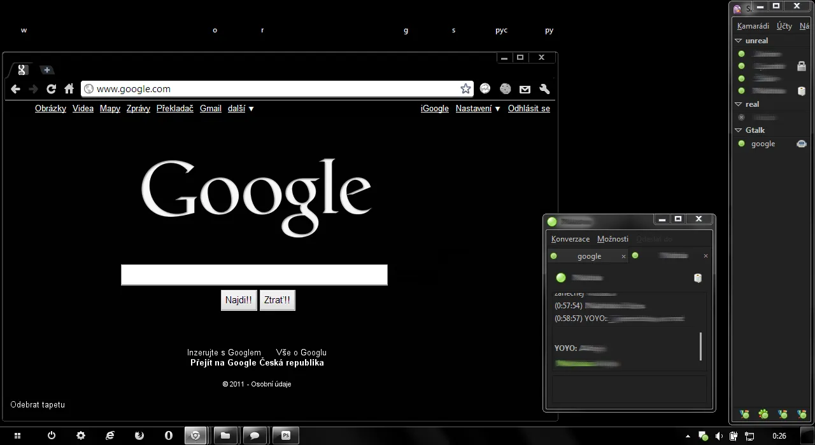Viewport: 815px width, 445px height.
Task: Click the chat history scrollbar
Action: pyautogui.click(x=700, y=346)
